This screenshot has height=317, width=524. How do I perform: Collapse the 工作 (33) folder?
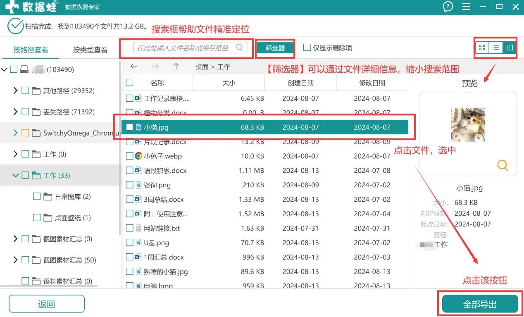16,175
